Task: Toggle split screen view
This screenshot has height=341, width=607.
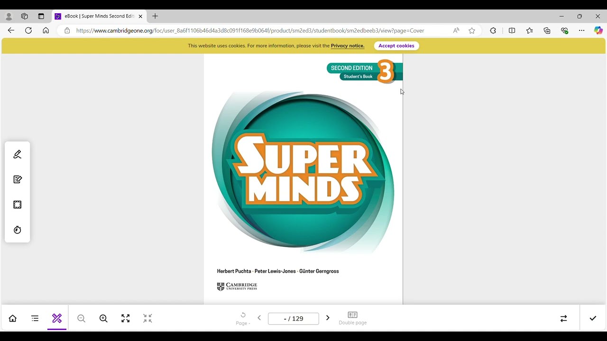Action: click(512, 30)
